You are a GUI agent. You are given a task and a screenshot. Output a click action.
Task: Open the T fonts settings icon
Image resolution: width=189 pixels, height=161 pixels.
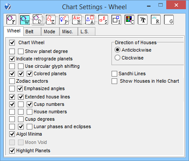coord(143,20)
